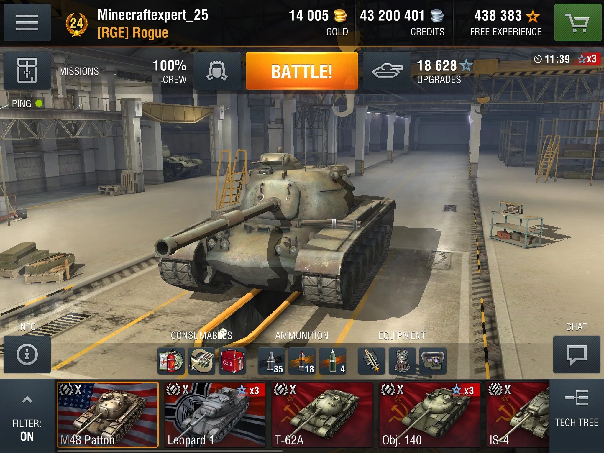Viewport: 604px width, 453px height.
Task: Select the Cola consumable slot
Action: click(232, 361)
